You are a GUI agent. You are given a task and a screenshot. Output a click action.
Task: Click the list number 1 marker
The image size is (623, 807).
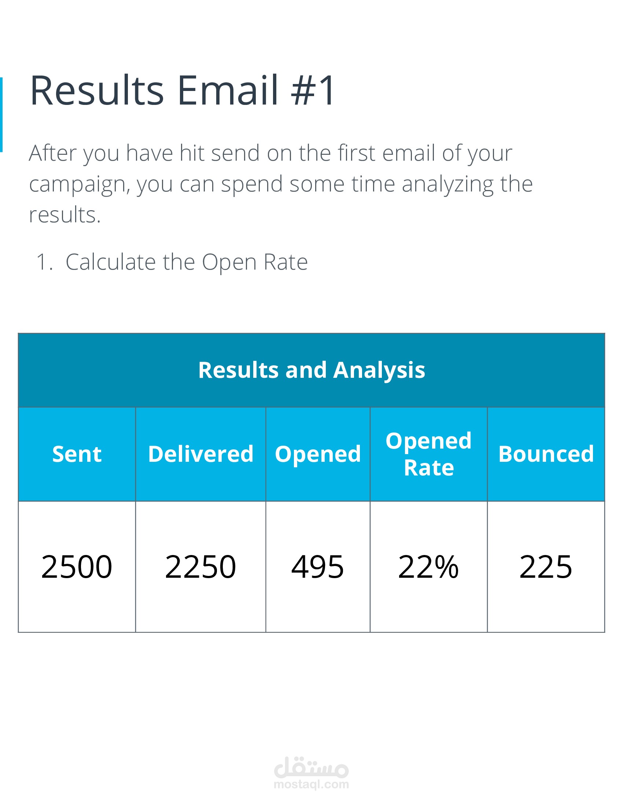click(44, 262)
